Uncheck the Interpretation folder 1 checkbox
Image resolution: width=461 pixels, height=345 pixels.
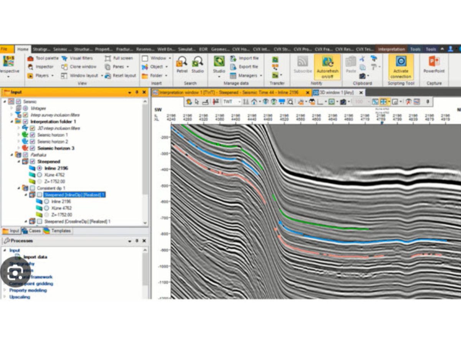point(25,122)
